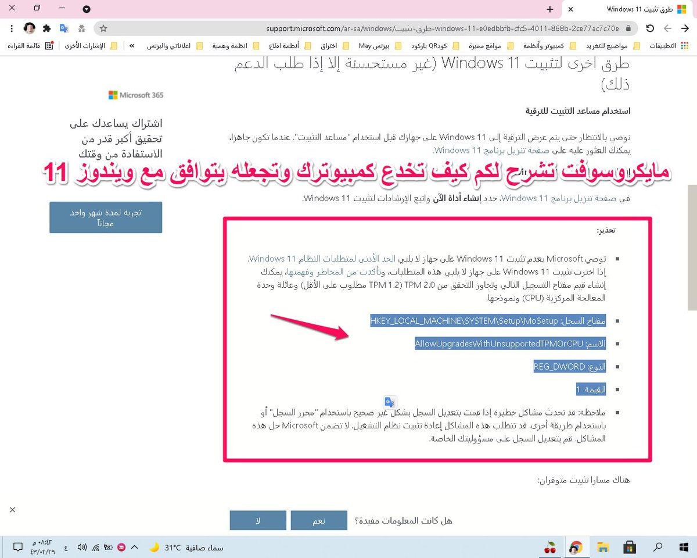Open the Chrome three-dot menu
Screen dimensions: 697x558
(x=12, y=28)
